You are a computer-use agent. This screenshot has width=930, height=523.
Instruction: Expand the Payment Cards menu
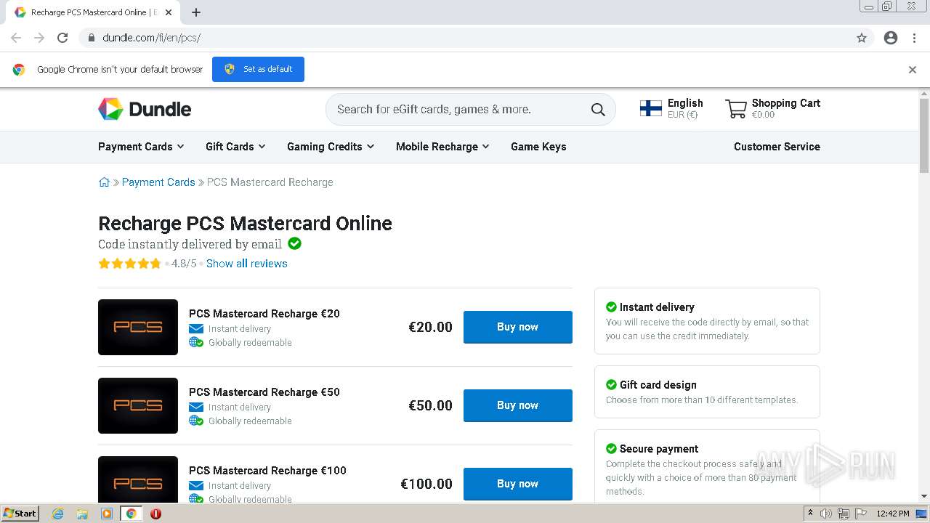pos(141,147)
